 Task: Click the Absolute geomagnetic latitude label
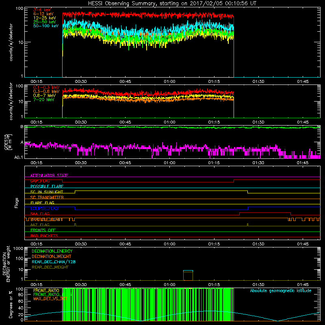pyautogui.click(x=281, y=290)
